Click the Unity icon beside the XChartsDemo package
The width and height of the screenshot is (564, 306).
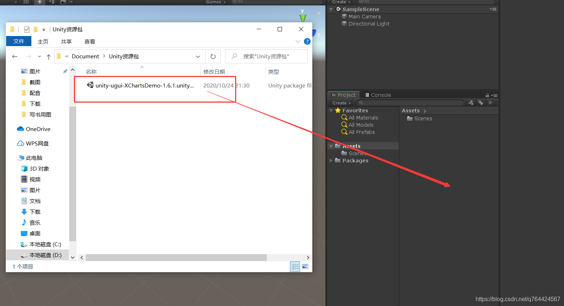click(x=90, y=85)
